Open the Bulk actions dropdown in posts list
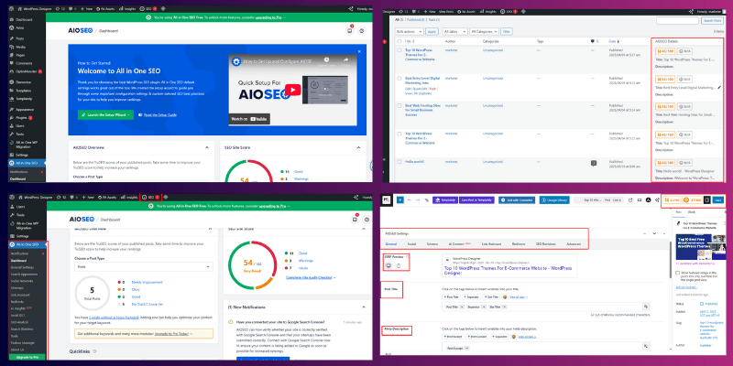The width and height of the screenshot is (733, 366). click(409, 31)
